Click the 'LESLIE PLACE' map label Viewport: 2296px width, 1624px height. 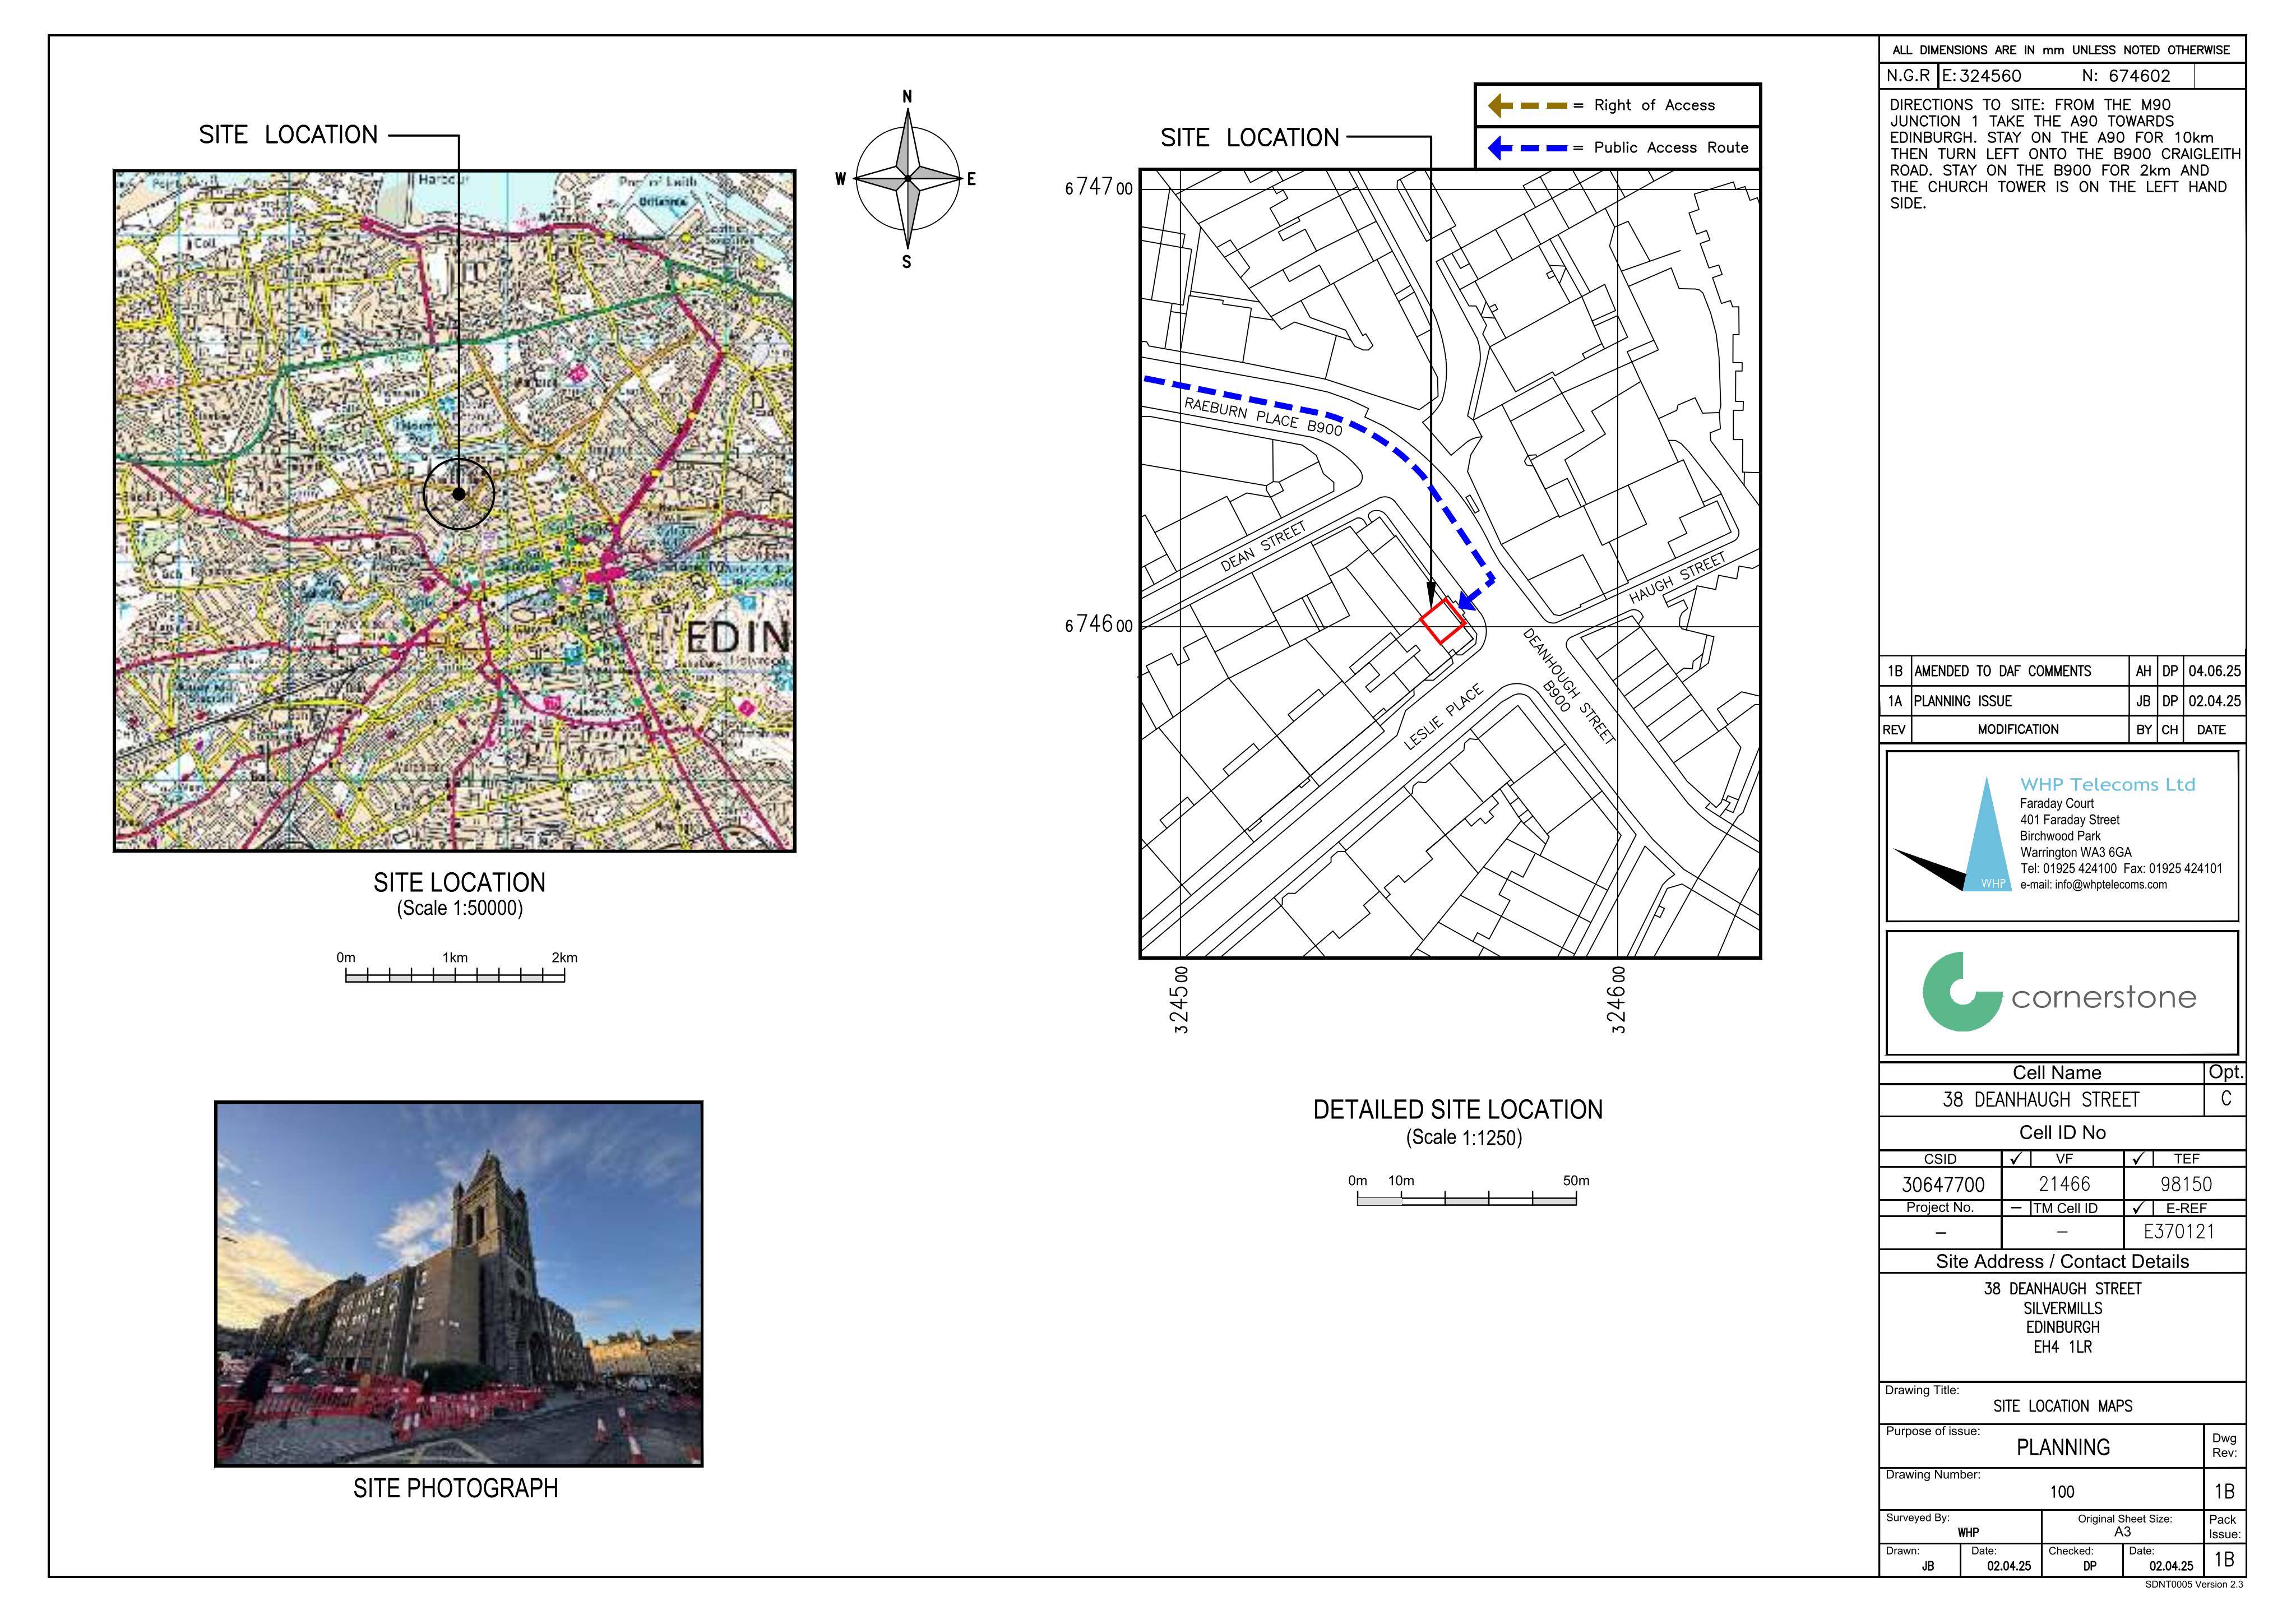(1444, 717)
